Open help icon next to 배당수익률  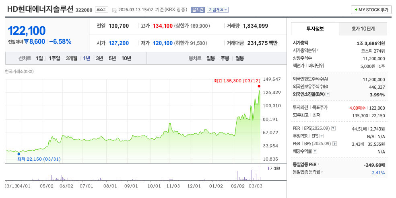click(315, 151)
